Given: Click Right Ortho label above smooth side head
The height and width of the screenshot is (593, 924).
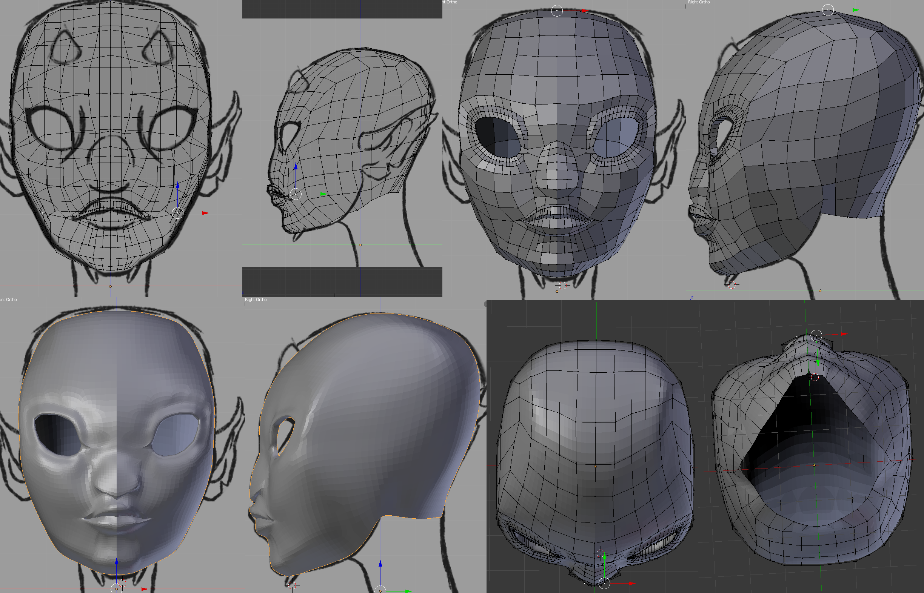Looking at the screenshot, I should point(256,300).
